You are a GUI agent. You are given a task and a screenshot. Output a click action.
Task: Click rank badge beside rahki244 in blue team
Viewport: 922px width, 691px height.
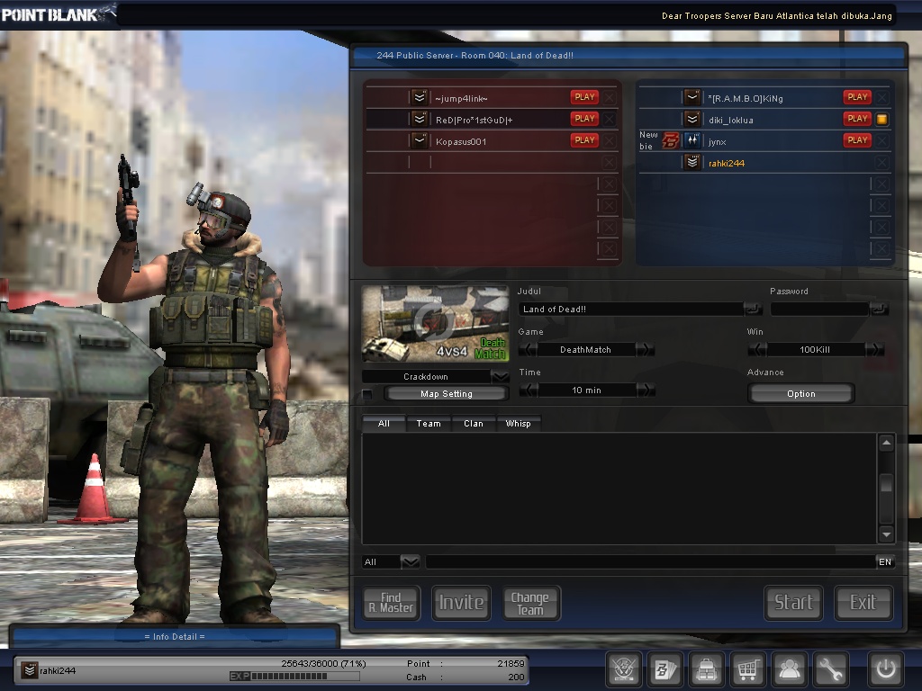(692, 162)
